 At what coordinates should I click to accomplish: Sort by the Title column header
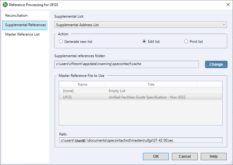tap(151, 84)
